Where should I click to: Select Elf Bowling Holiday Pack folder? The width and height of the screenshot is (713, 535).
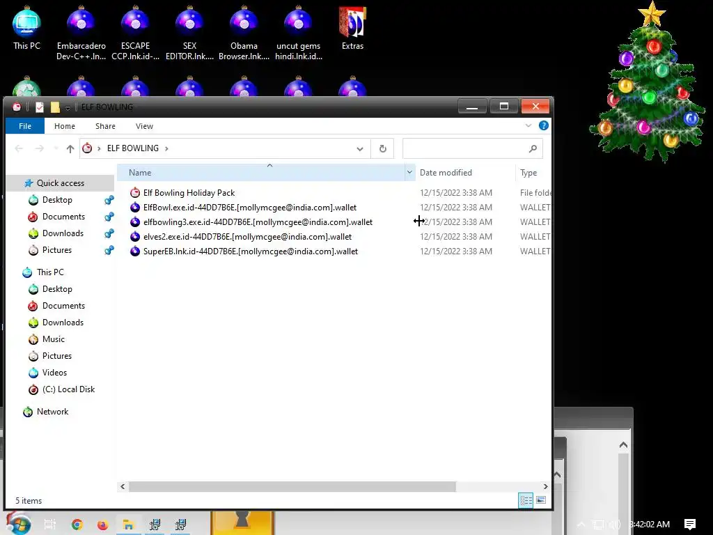189,193
